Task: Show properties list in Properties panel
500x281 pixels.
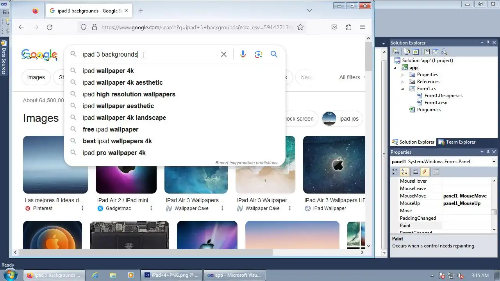Action: point(416,172)
